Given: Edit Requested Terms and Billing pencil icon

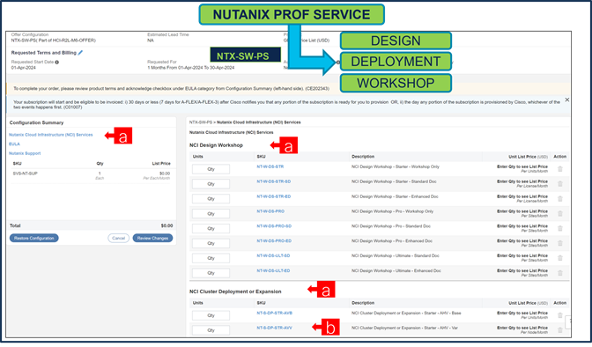Looking at the screenshot, I should (80, 53).
